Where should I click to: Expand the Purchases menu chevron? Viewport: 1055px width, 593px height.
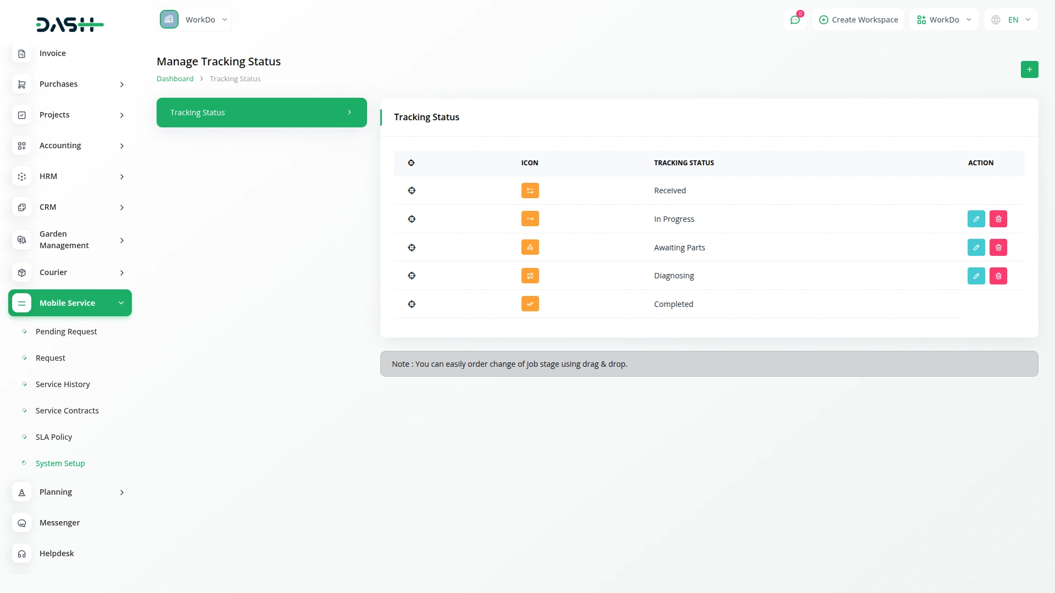(x=122, y=85)
